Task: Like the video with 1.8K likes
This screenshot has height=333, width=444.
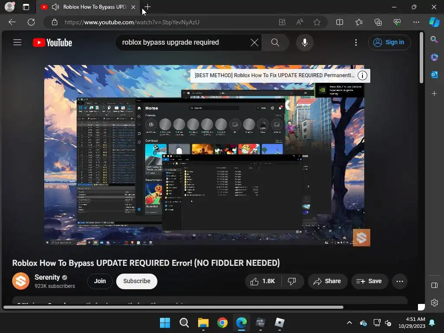Action: (263, 281)
